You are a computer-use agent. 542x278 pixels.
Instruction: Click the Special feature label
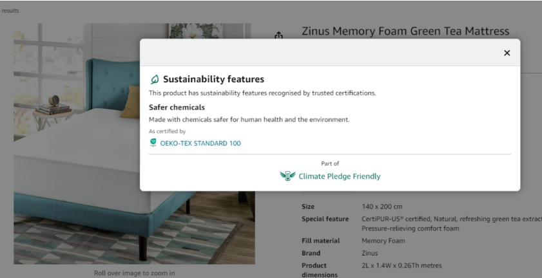point(325,219)
